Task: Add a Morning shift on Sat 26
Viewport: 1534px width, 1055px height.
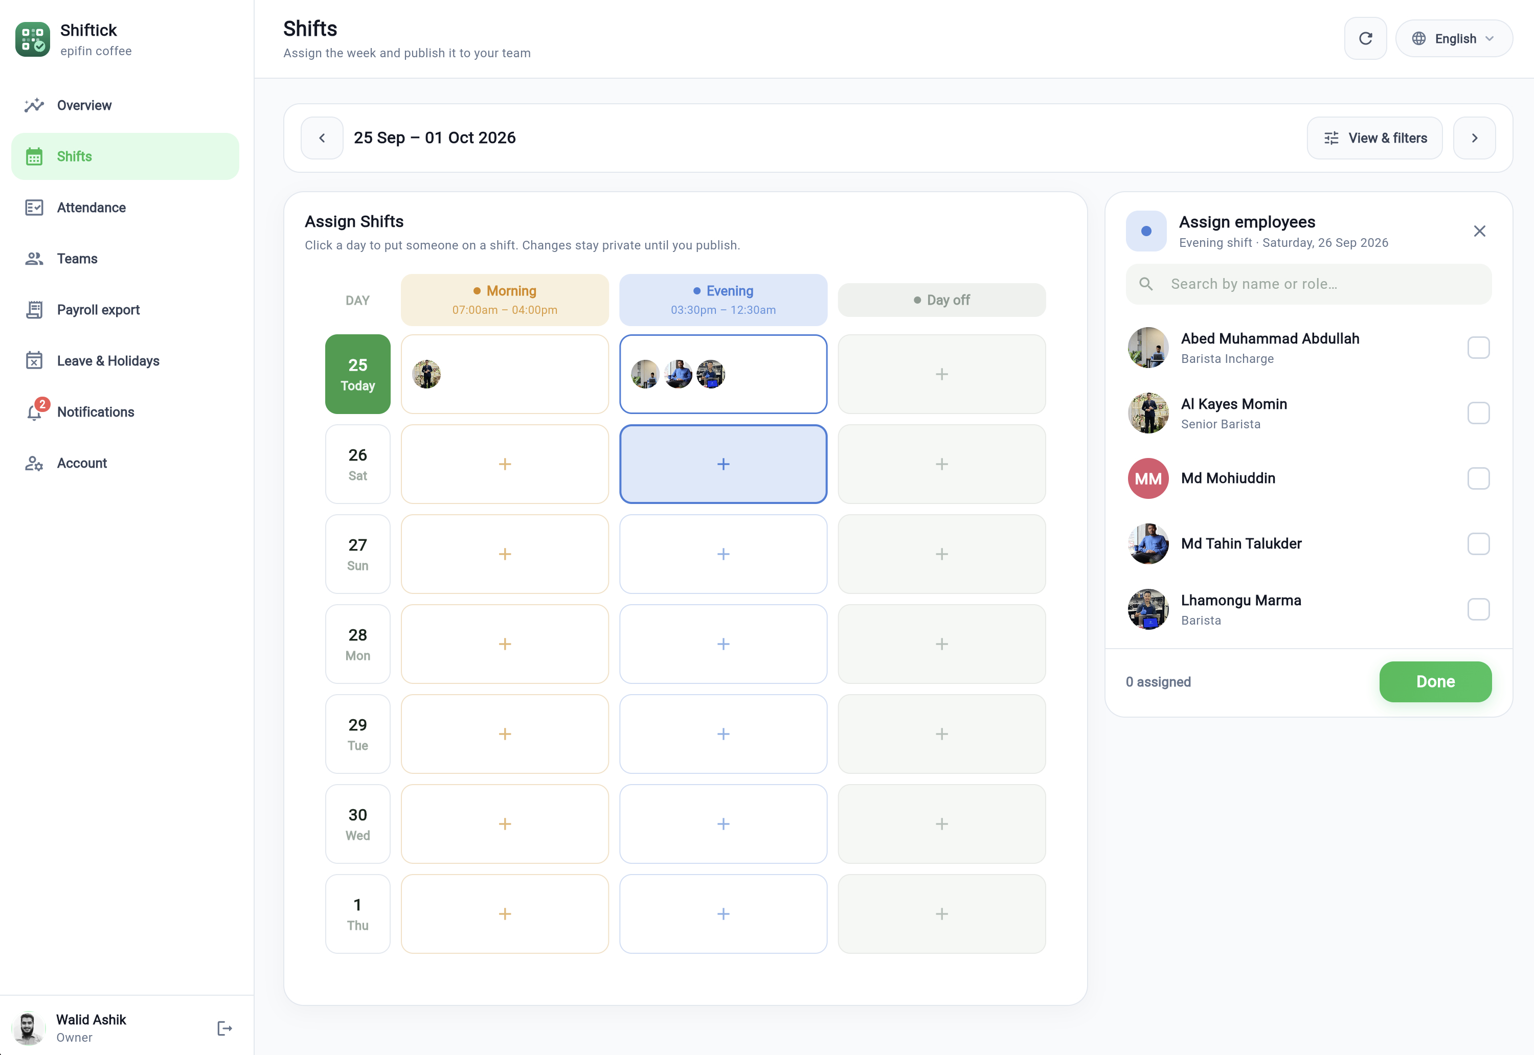Action: point(505,464)
